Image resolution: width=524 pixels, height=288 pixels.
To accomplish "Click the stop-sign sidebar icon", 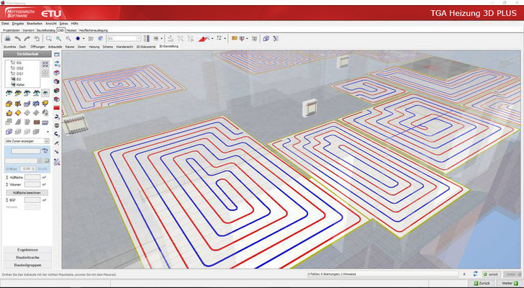I will pos(57,125).
